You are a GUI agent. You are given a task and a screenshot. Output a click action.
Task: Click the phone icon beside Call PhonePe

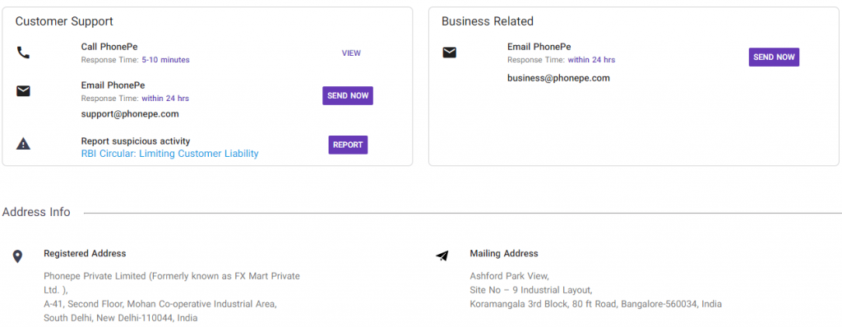(x=23, y=53)
